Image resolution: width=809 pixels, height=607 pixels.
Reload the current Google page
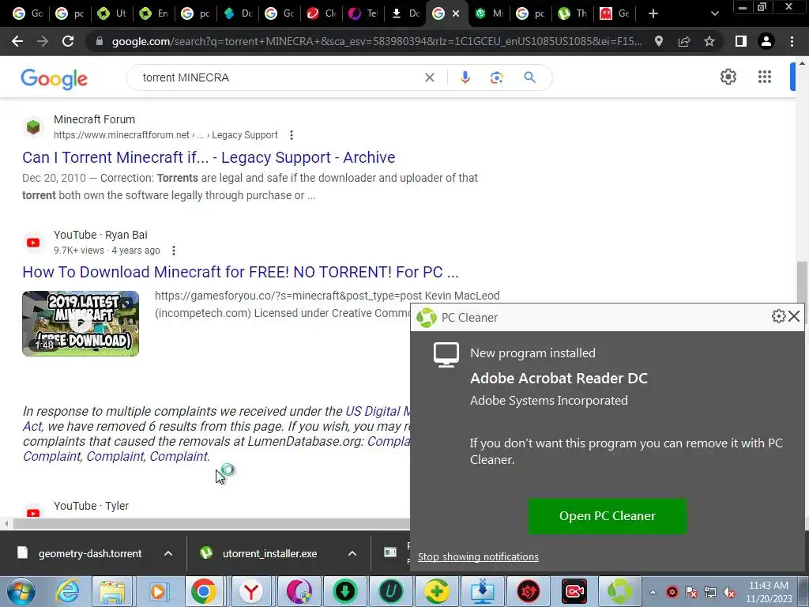pyautogui.click(x=68, y=41)
